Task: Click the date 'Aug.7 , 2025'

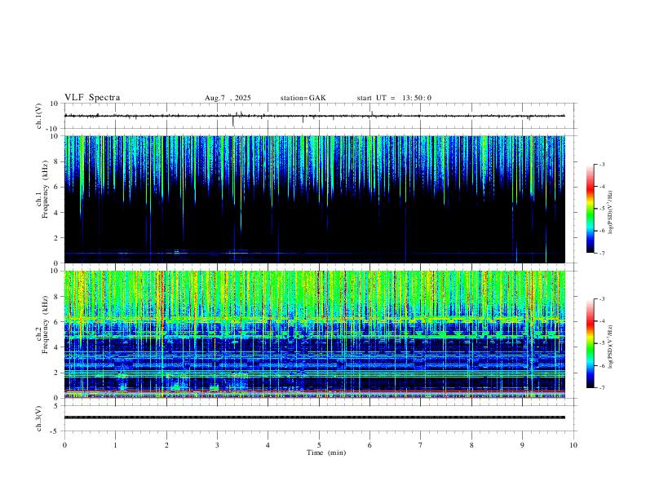Action: coord(228,98)
